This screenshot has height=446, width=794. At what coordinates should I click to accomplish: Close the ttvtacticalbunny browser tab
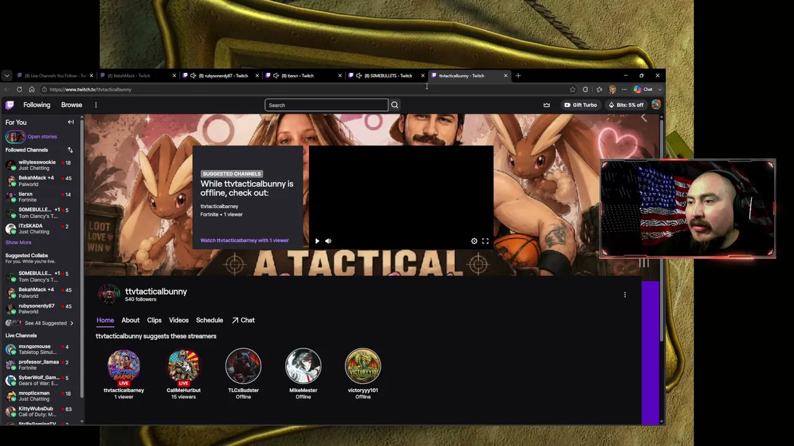click(506, 76)
